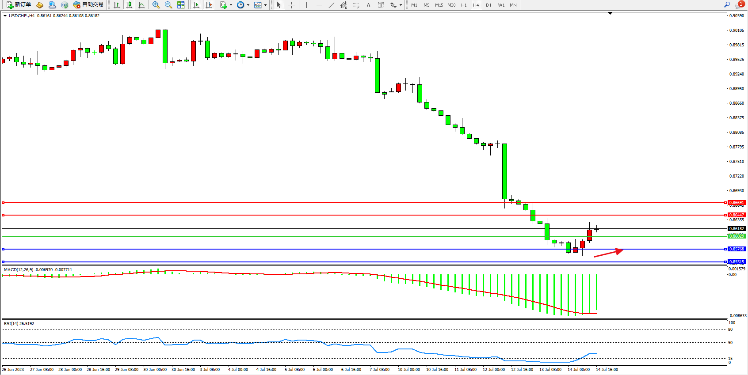Viewport: 748px width, 375px height.
Task: Switch chart to line chart mode
Action: [141, 5]
